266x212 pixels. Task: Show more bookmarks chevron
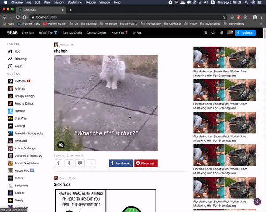(261, 24)
